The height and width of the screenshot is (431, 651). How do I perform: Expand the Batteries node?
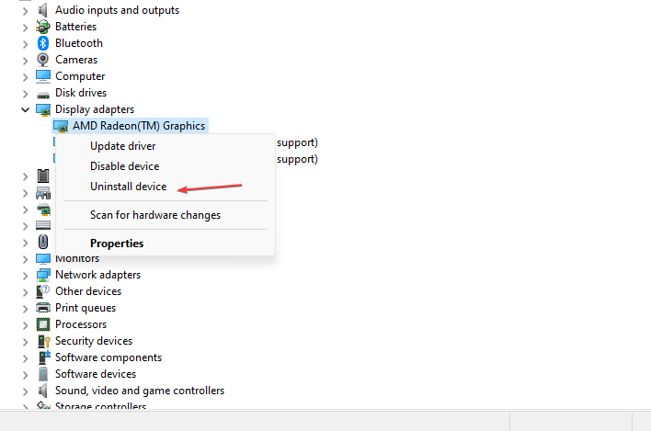[x=26, y=28]
